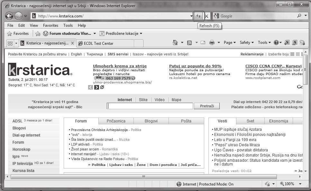Viewport: 311px width, 191px height.
Task: Open the address bar history dropdown
Action: click(x=191, y=16)
